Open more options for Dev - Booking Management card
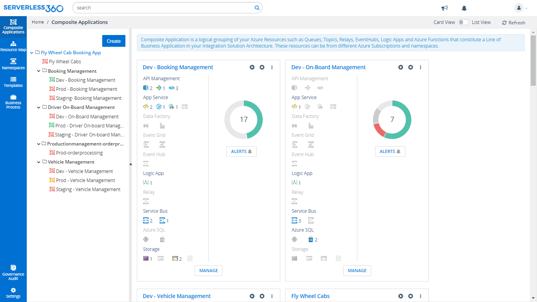Viewport: 537px width, 302px height. point(272,67)
